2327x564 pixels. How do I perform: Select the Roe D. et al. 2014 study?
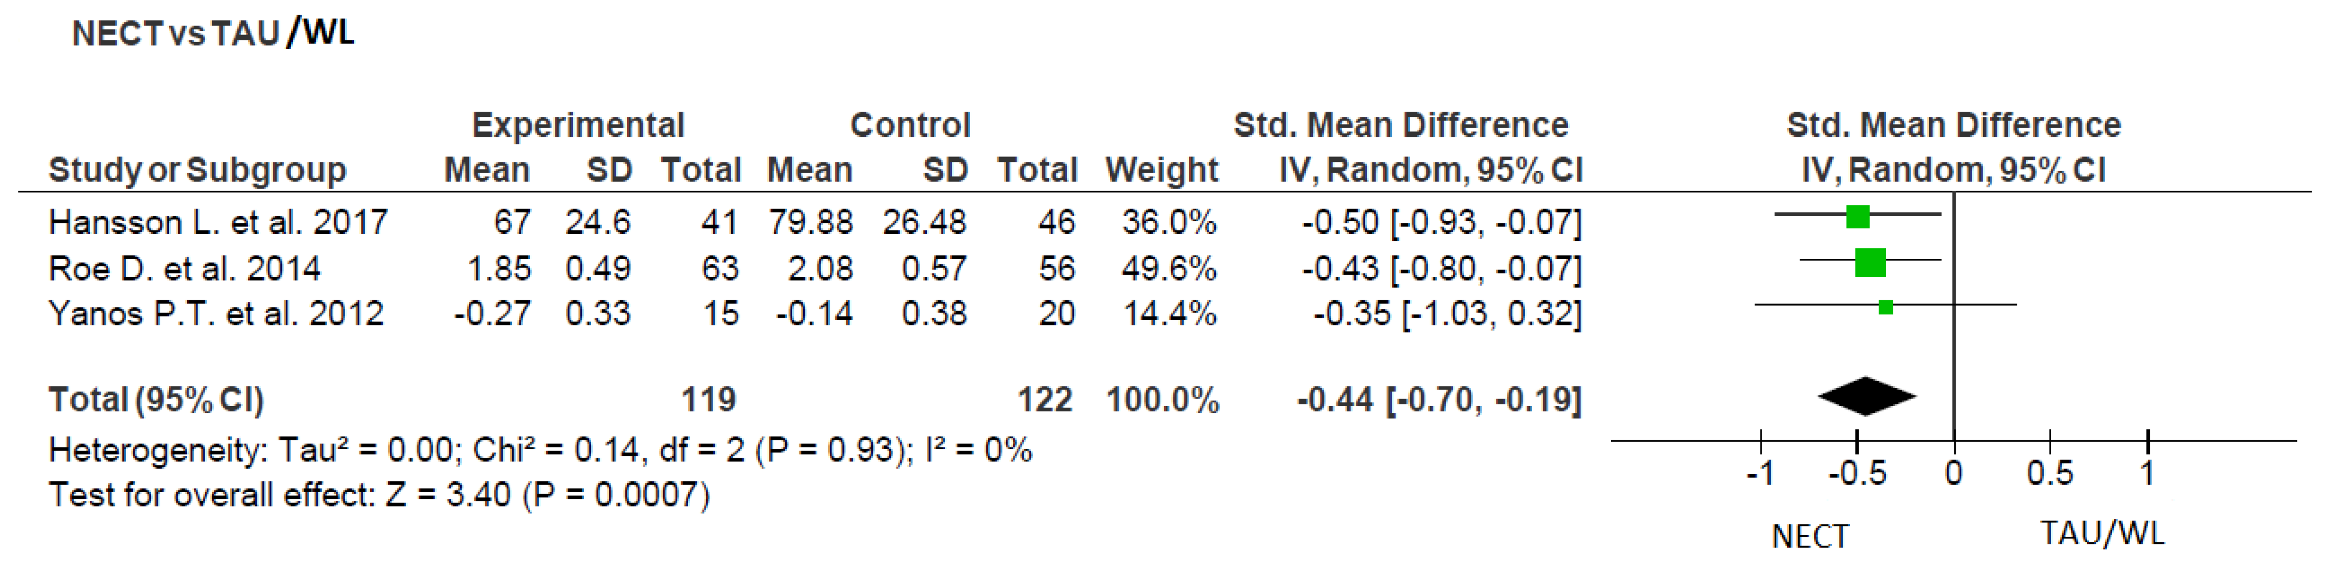pyautogui.click(x=184, y=269)
